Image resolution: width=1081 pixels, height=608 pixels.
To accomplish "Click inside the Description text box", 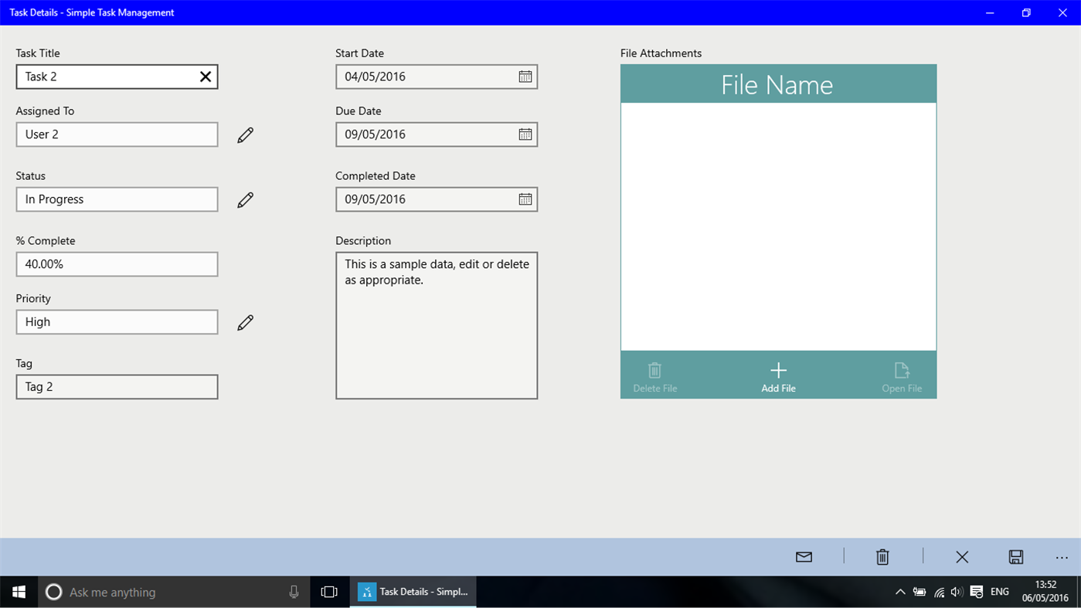I will (x=436, y=324).
